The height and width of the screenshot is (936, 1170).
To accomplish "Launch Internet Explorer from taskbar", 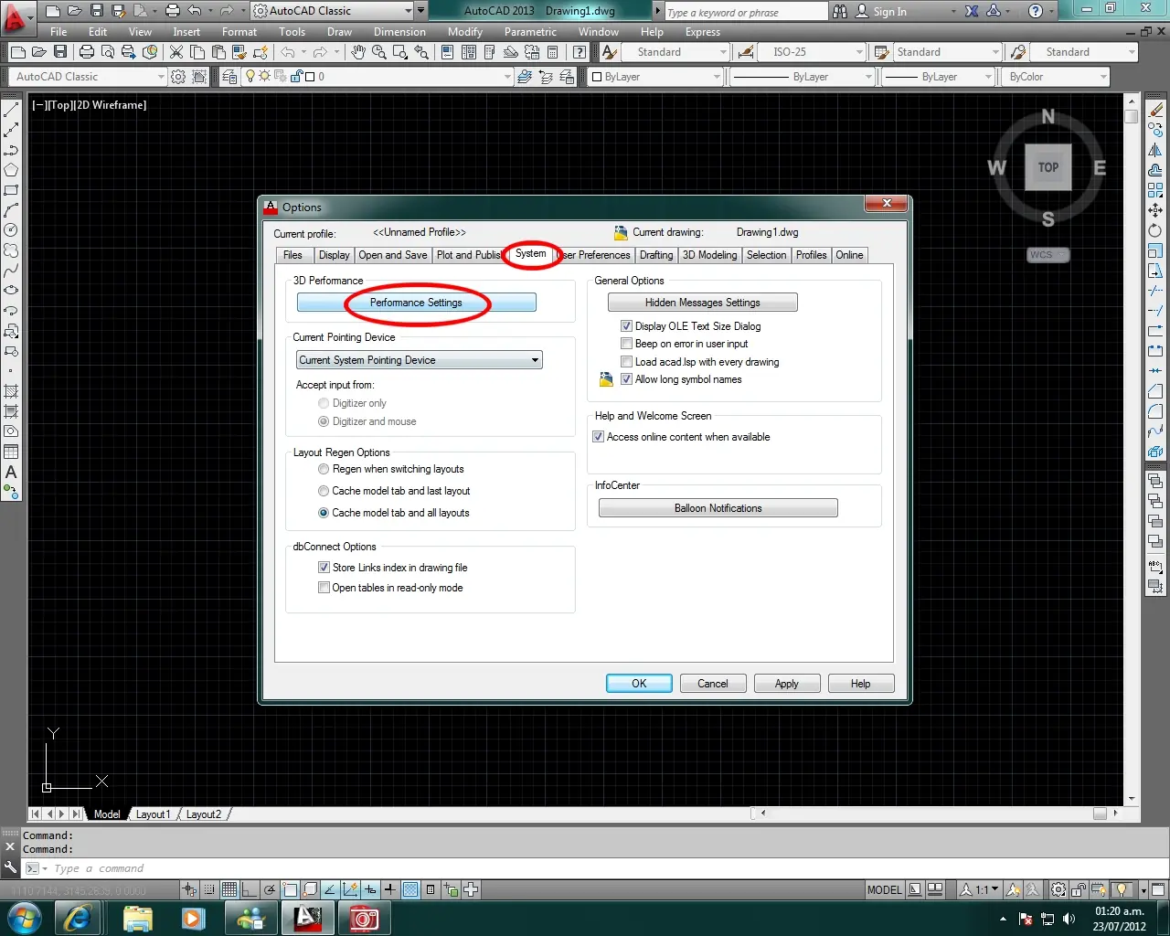I will (78, 918).
